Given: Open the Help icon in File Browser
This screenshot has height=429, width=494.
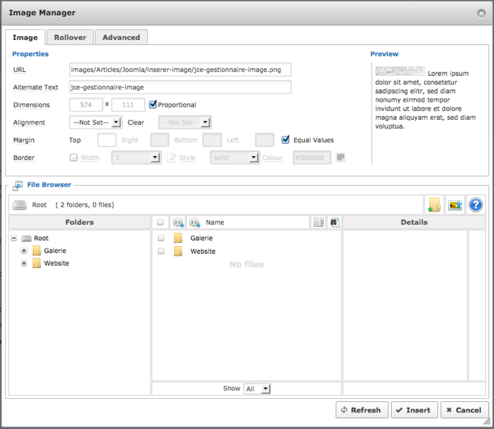Looking at the screenshot, I should point(476,205).
